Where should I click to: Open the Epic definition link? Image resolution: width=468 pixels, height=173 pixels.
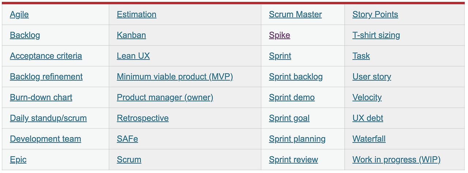point(18,160)
